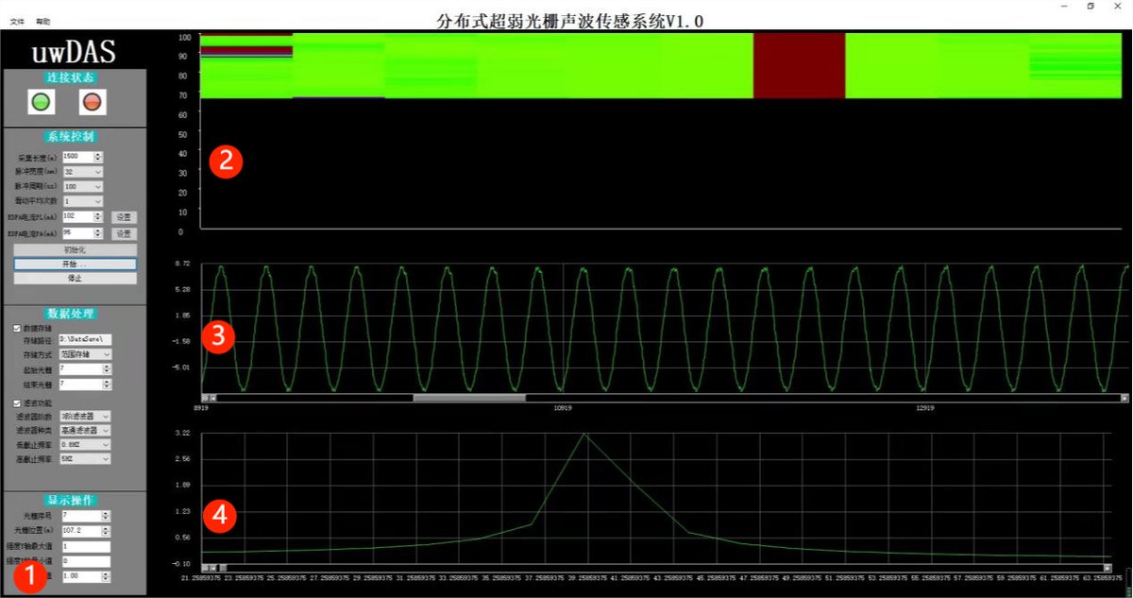This screenshot has width=1133, height=598.
Task: Click the spectrum chart zoom reset icon
Action: [x=205, y=567]
